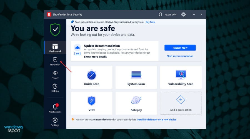Launch the System Scan tile
This screenshot has width=250, height=139.
pyautogui.click(x=136, y=77)
